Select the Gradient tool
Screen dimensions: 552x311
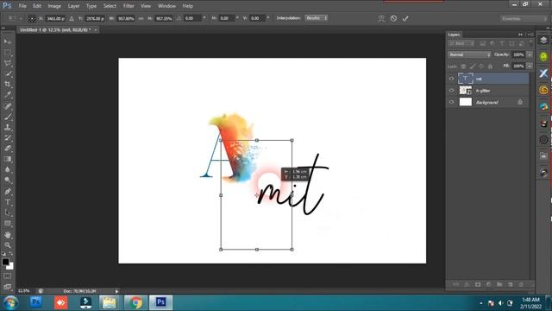tap(8, 159)
